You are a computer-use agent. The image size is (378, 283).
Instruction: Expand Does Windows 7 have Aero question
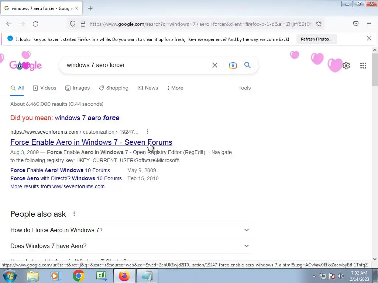point(131,246)
